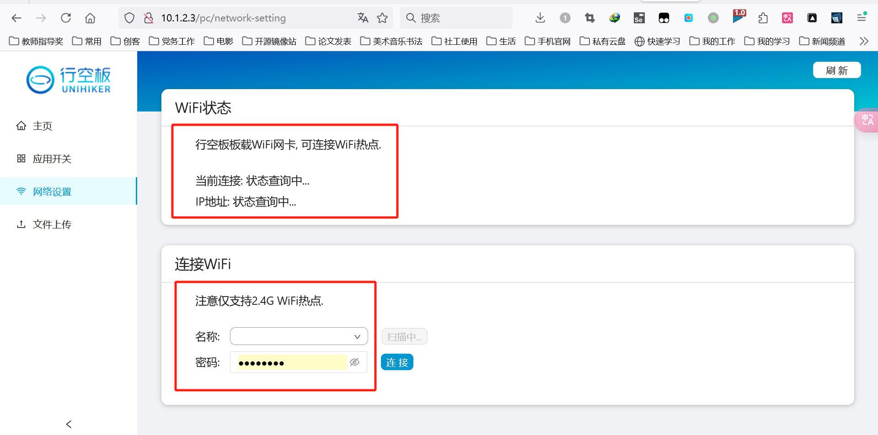Toggle password visibility eye icon
This screenshot has width=878, height=435.
pyautogui.click(x=354, y=362)
